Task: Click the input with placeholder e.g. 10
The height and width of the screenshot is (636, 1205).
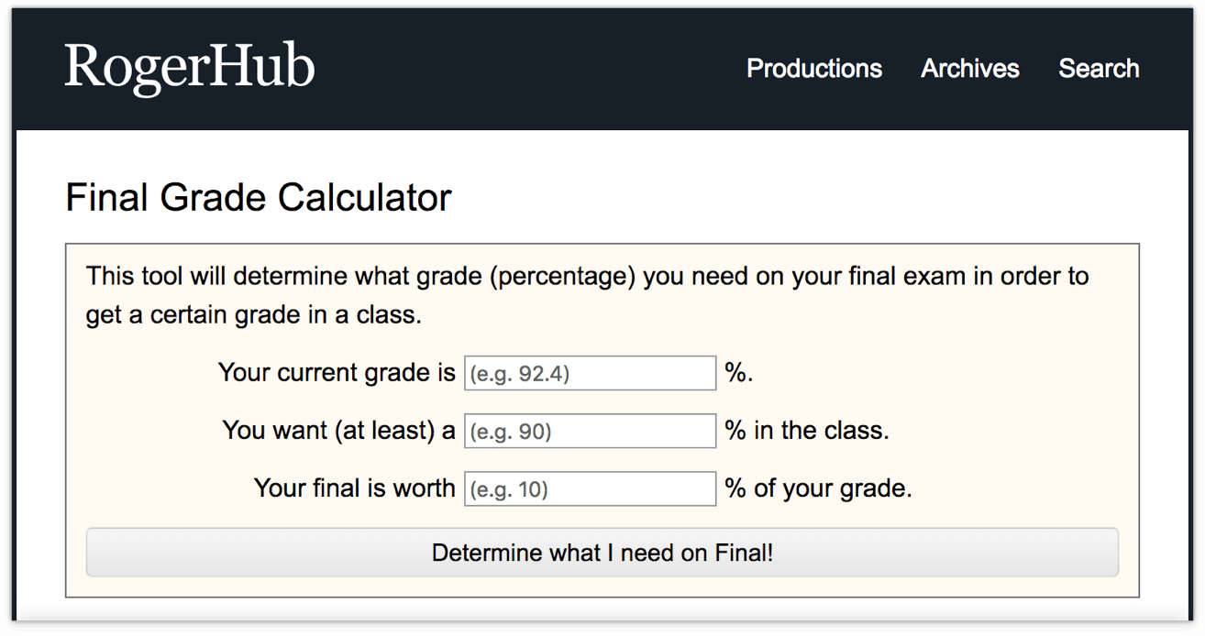Action: (x=589, y=488)
